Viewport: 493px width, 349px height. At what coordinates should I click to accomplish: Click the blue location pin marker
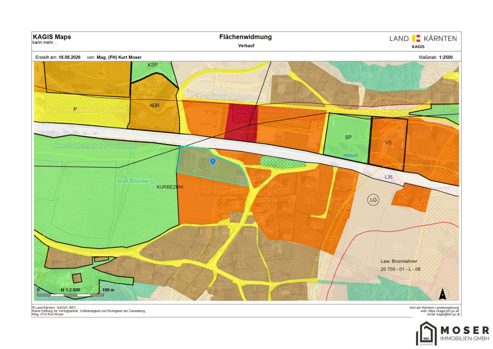[x=213, y=162]
